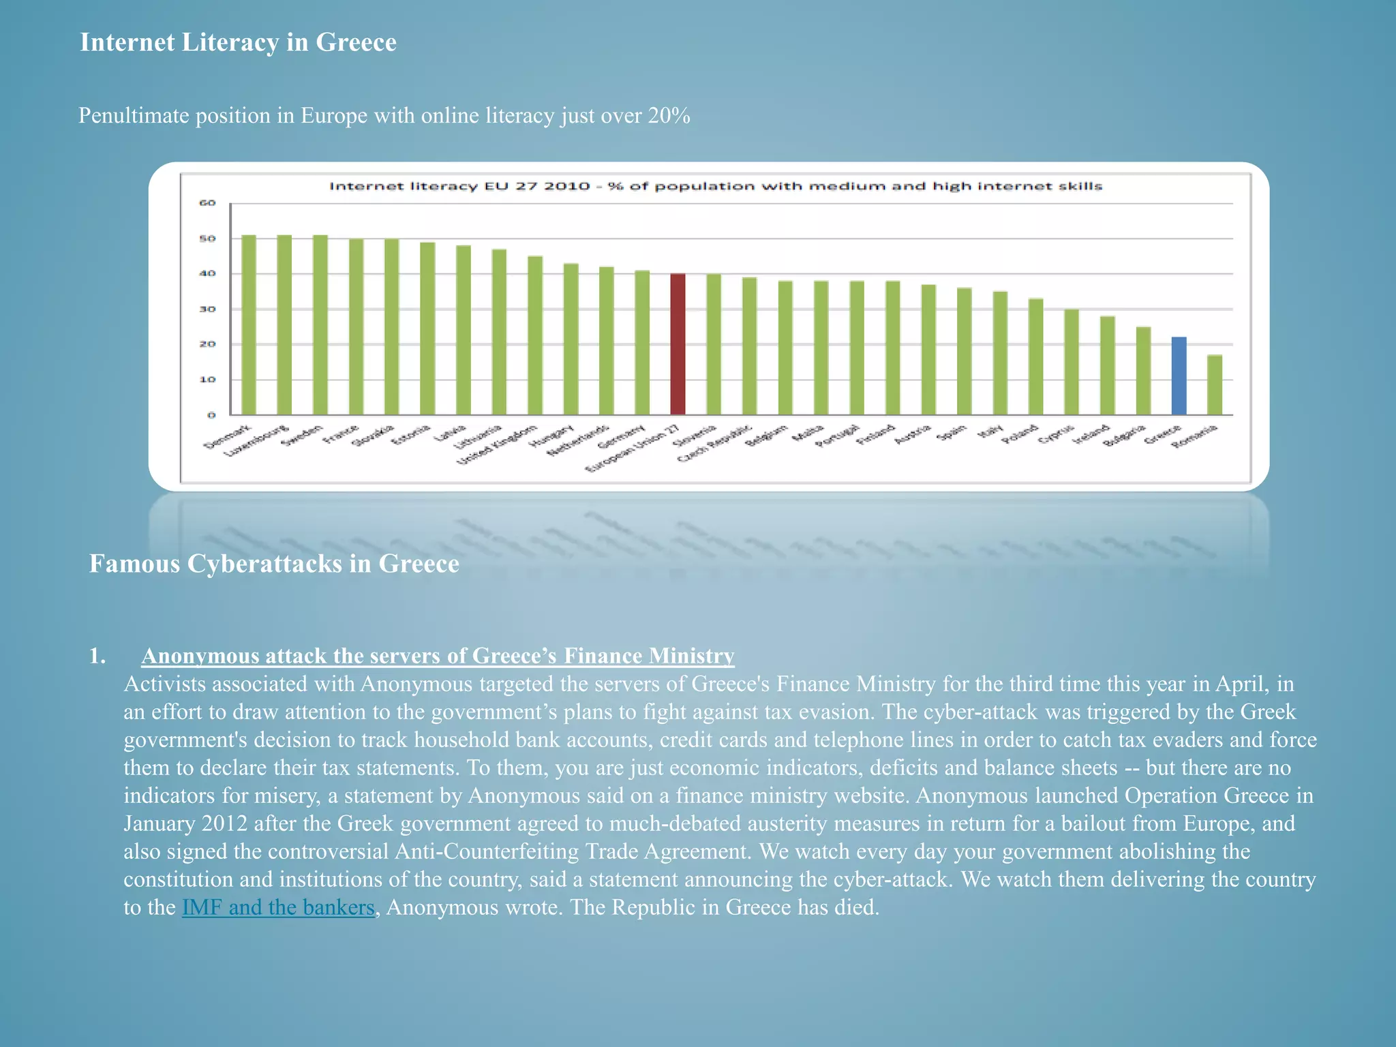Click paragraph line starting 'January 2012 after the Greek'
The width and height of the screenshot is (1396, 1047).
(x=710, y=823)
